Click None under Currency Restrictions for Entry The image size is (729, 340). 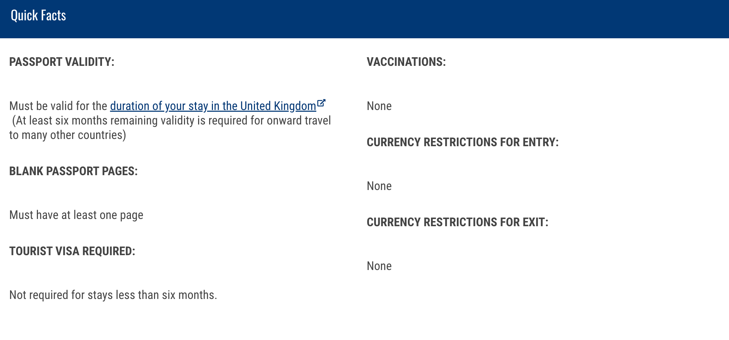(x=379, y=186)
